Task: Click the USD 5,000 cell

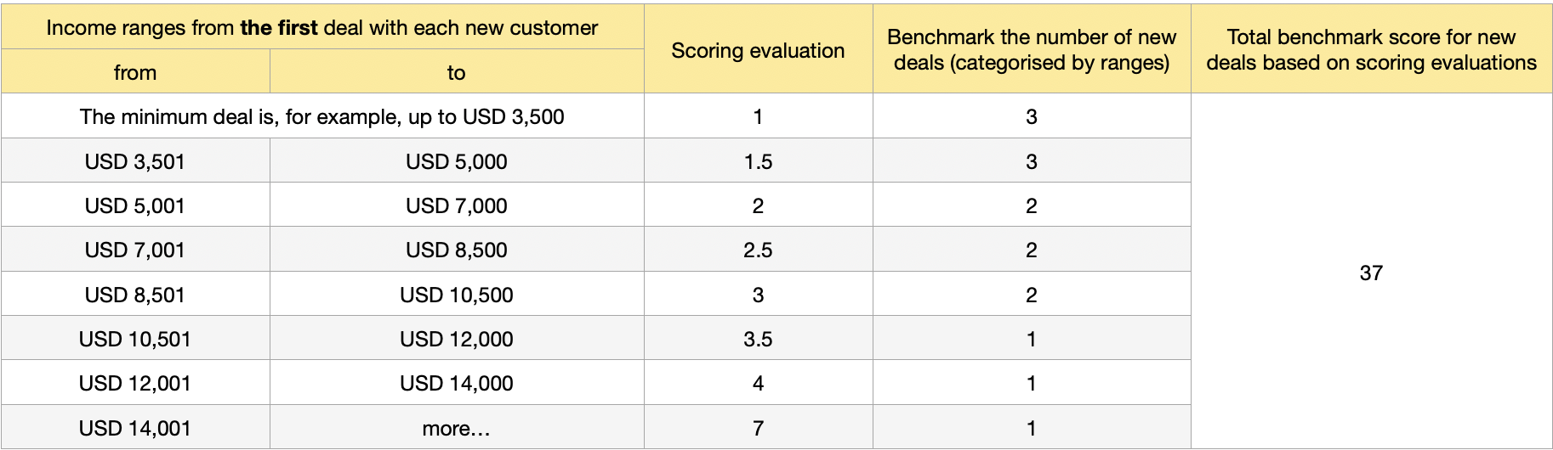Action: pos(456,162)
